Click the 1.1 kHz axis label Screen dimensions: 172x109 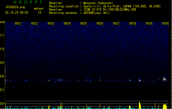tap(2, 35)
